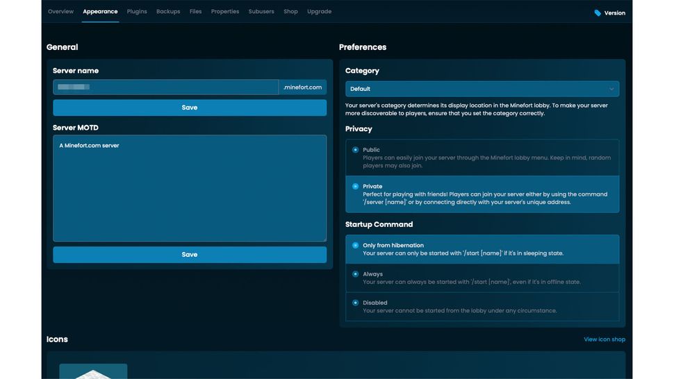Click the Version tag icon
The height and width of the screenshot is (379, 674).
click(x=598, y=13)
